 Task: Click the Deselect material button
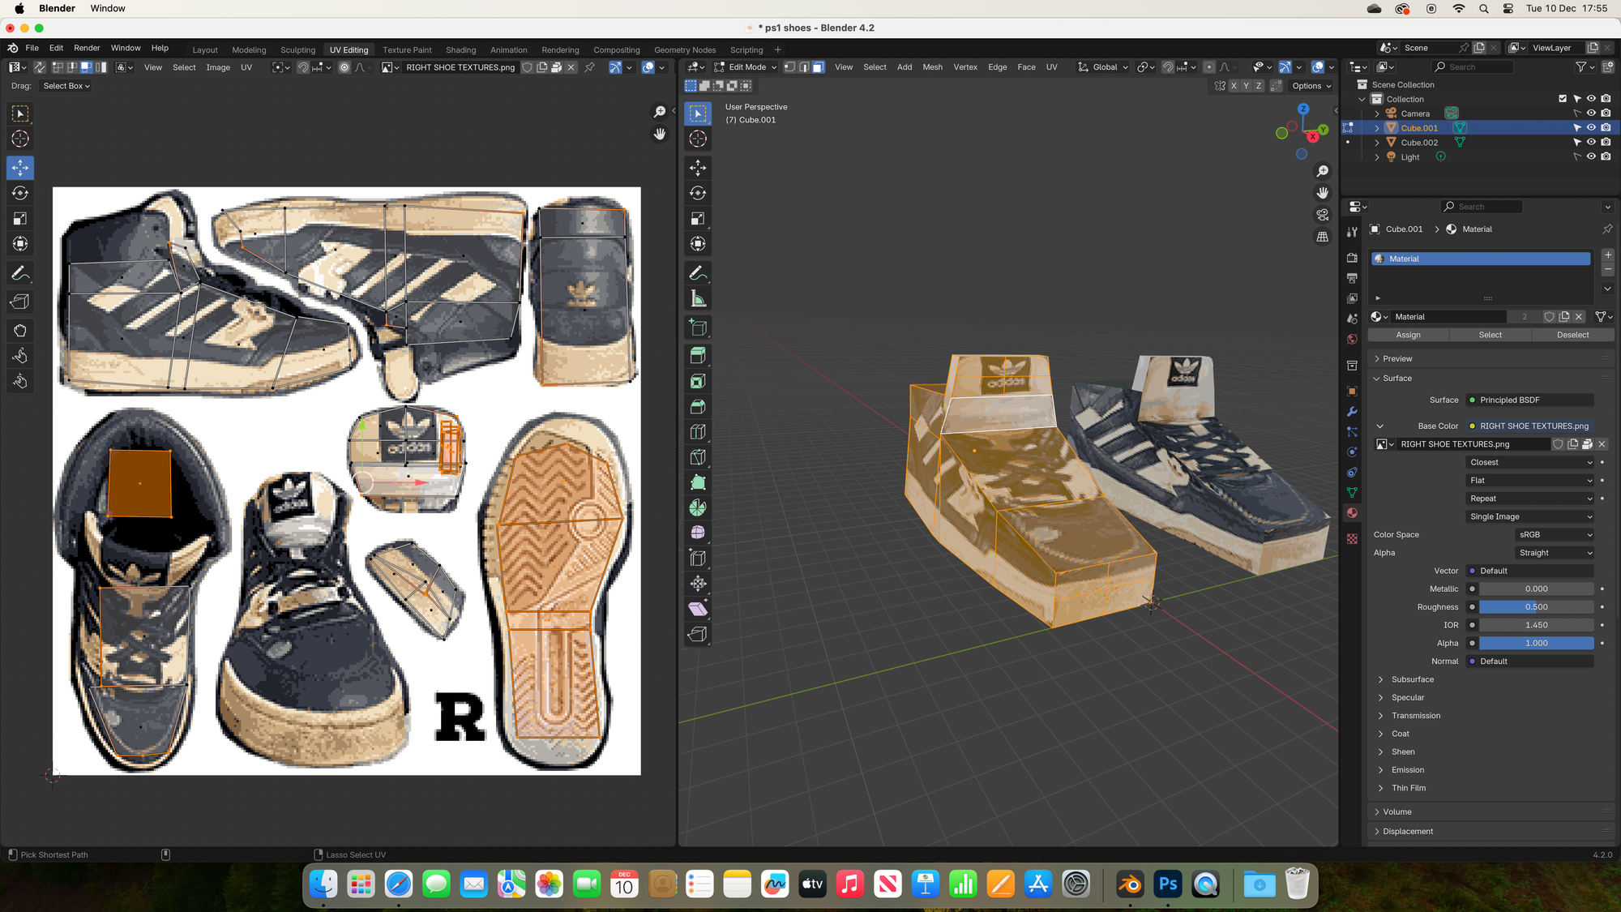(x=1572, y=335)
